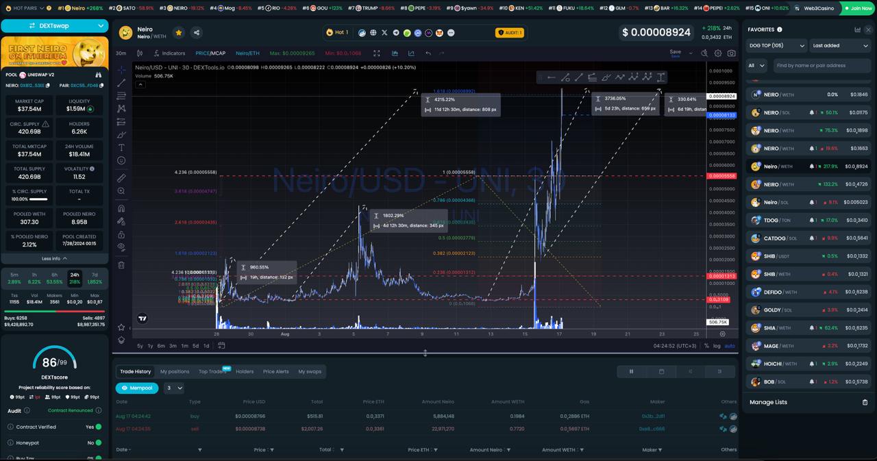Image resolution: width=877 pixels, height=461 pixels.
Task: Open the Holders tab
Action: pos(245,371)
